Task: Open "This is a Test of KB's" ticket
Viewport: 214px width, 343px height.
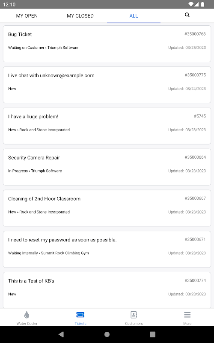Action: tap(107, 290)
